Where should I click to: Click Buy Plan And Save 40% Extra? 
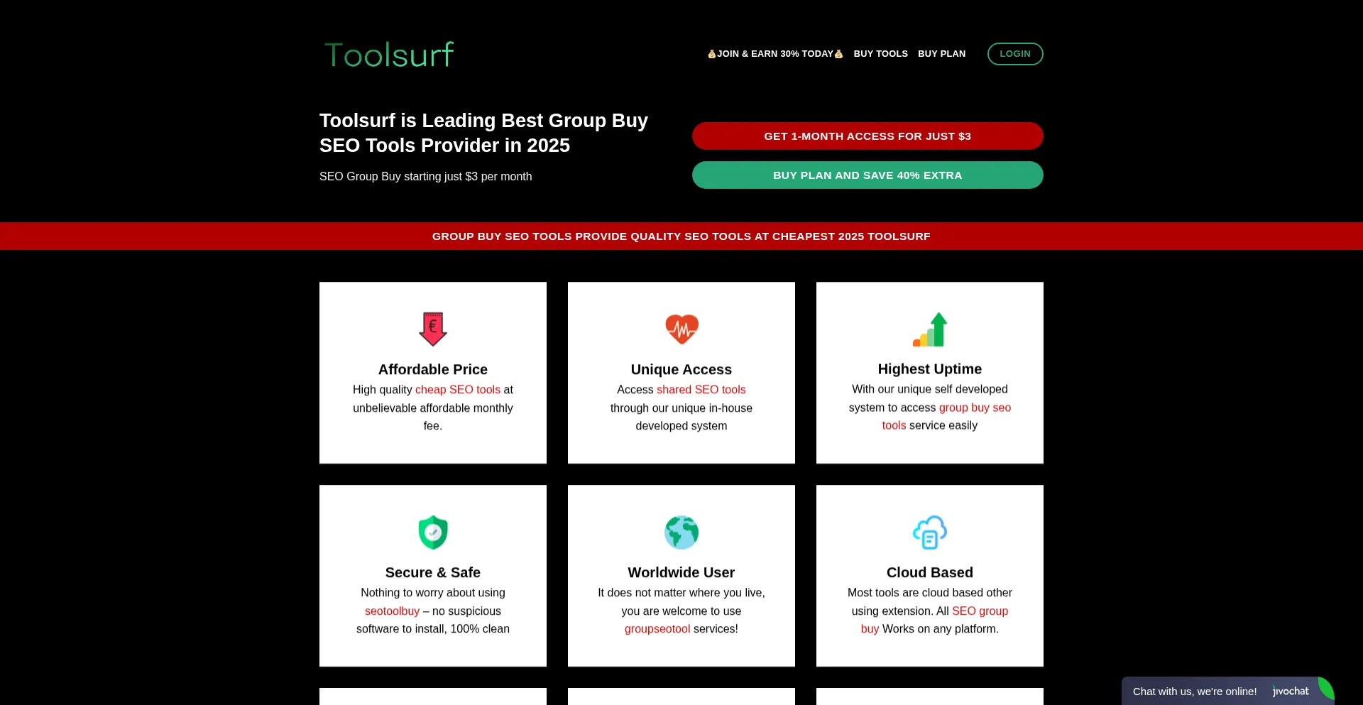pos(867,175)
